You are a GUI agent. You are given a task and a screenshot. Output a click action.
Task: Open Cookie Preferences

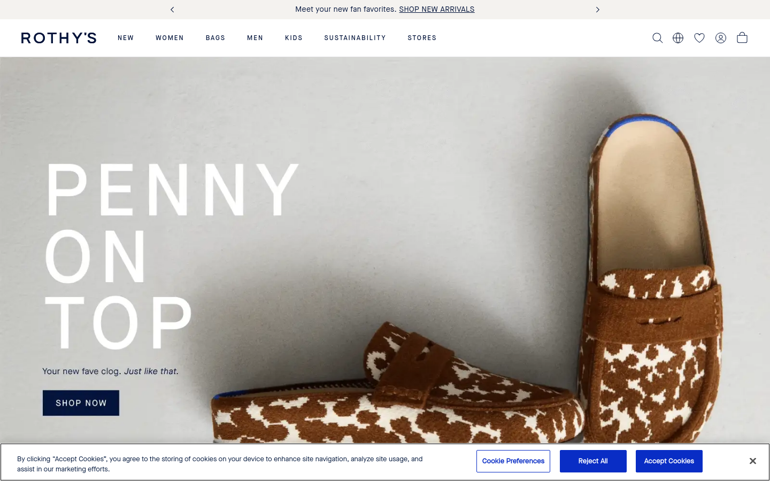tap(513, 461)
